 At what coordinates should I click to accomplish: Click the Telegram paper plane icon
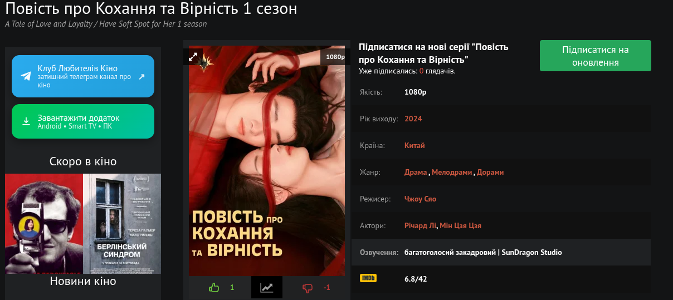tap(26, 76)
